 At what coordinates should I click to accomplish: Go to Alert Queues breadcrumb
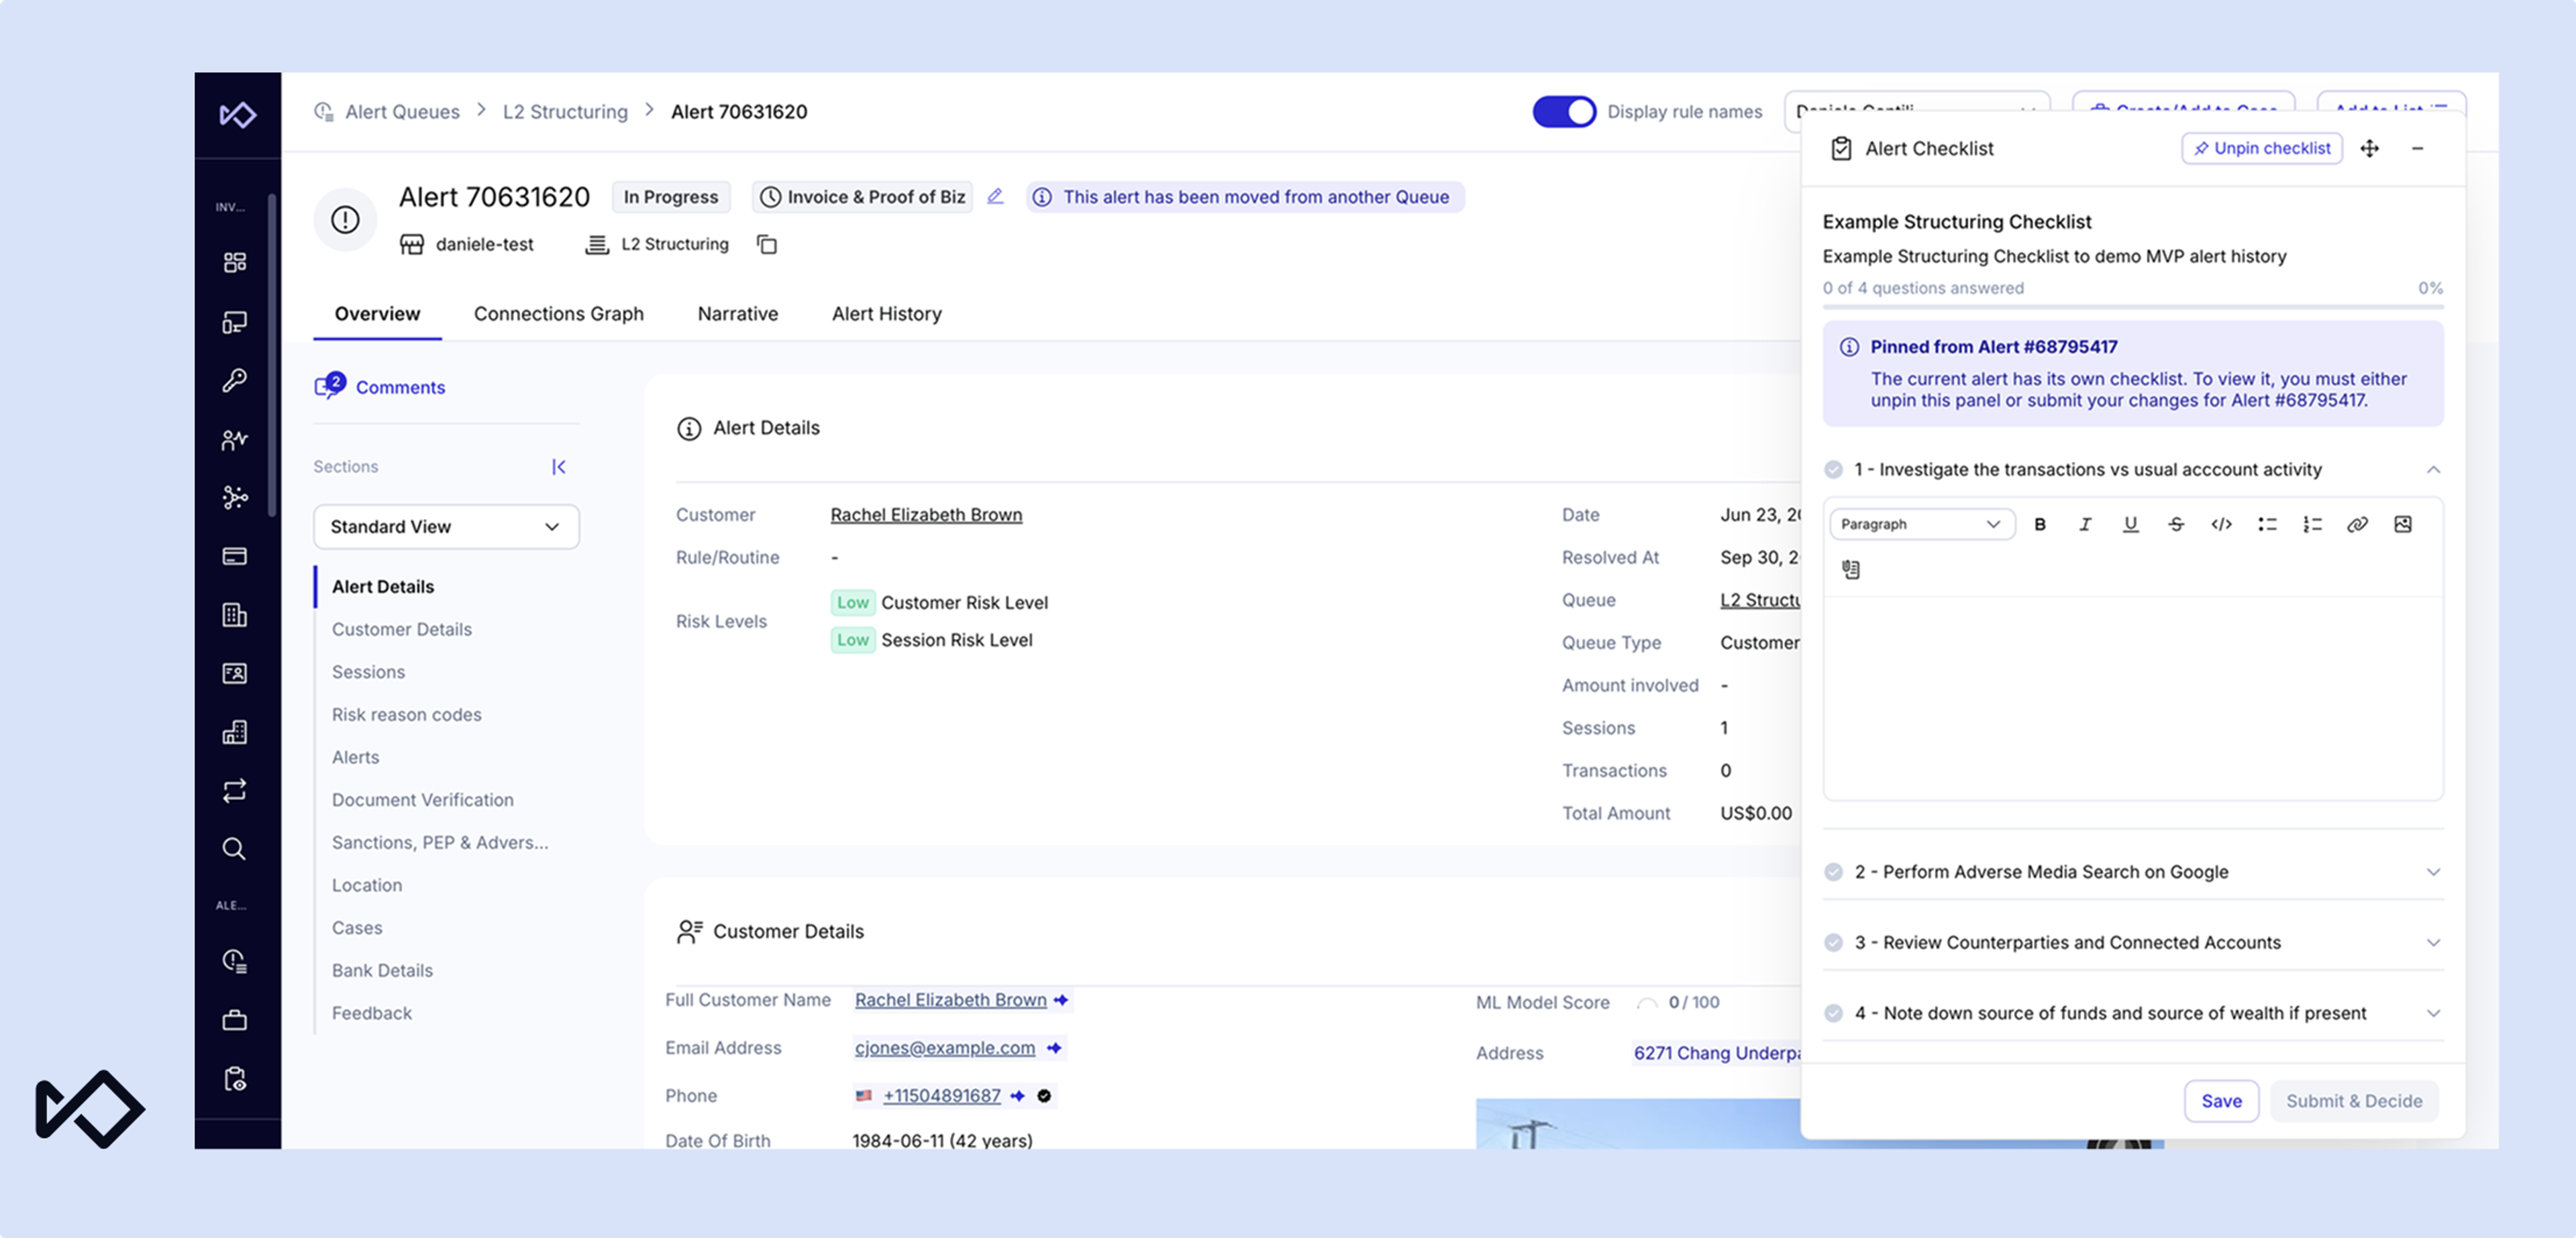point(402,111)
